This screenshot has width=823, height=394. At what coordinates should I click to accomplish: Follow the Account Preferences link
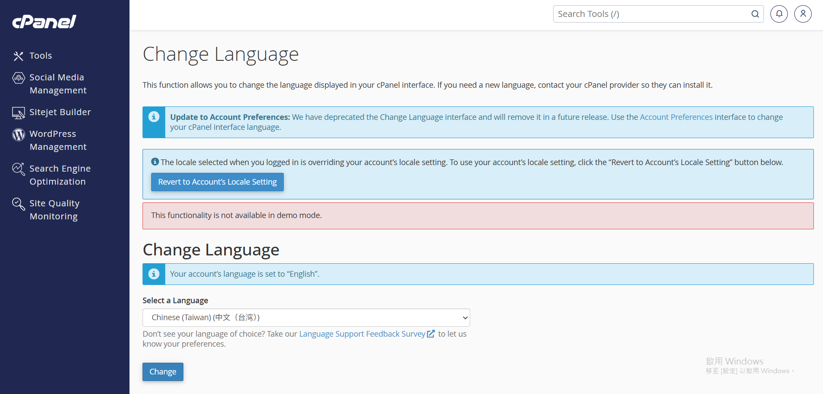(676, 117)
